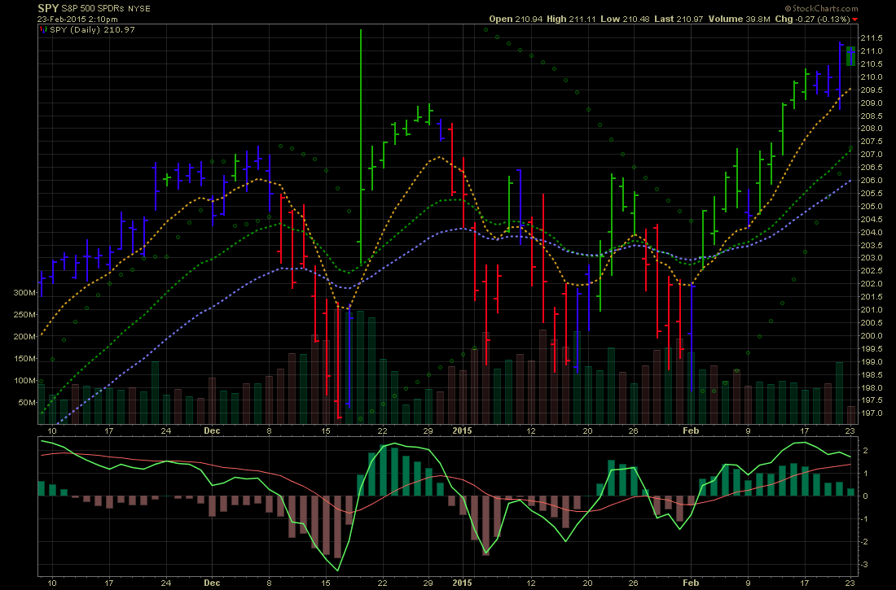896x590 pixels.
Task: Click the 'Low 210.48' value
Action: click(x=625, y=19)
